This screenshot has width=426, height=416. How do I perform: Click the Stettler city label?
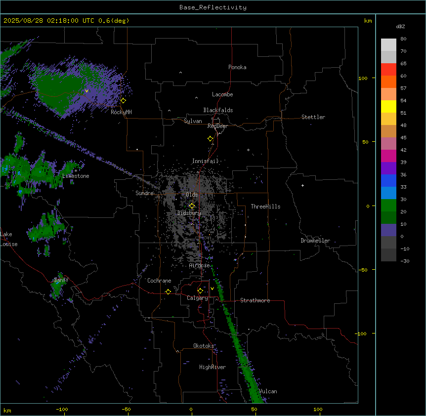point(313,117)
